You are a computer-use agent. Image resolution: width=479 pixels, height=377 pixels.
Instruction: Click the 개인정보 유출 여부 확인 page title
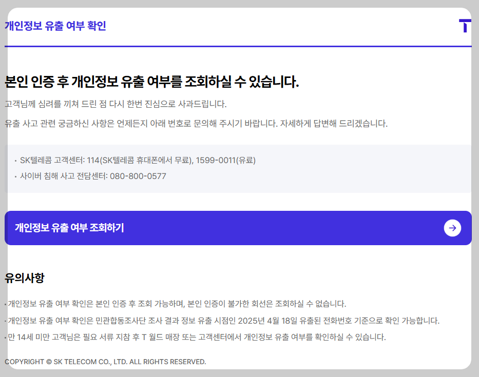pyautogui.click(x=55, y=26)
